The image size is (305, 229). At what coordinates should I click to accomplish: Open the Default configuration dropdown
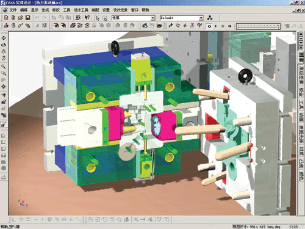pos(182,18)
